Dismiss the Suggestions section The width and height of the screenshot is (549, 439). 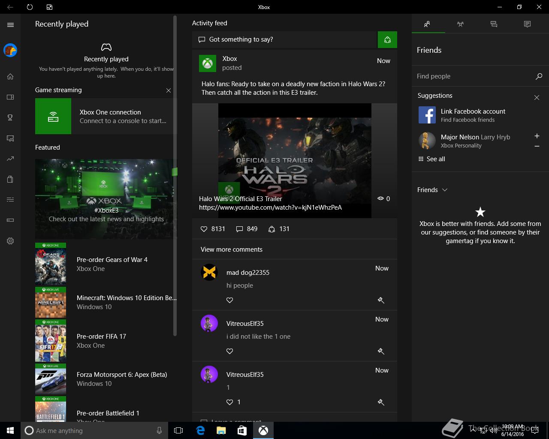pyautogui.click(x=537, y=97)
